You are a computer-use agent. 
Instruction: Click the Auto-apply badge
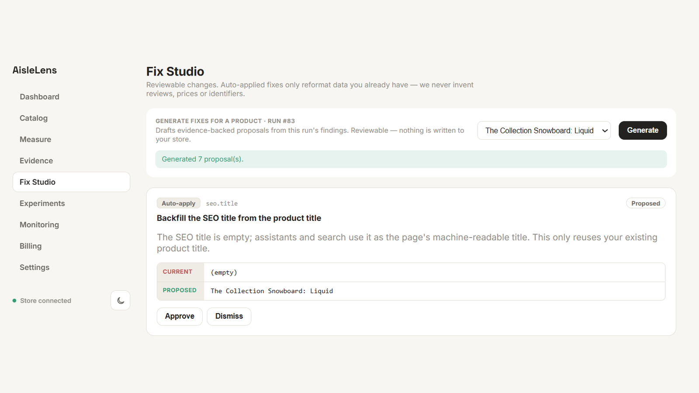coord(178,203)
